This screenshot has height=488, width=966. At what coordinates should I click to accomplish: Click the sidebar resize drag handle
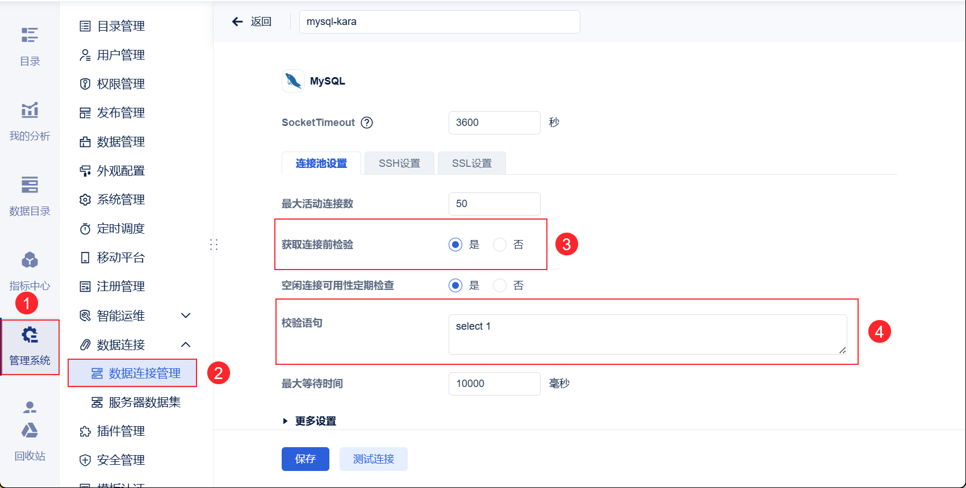(214, 245)
